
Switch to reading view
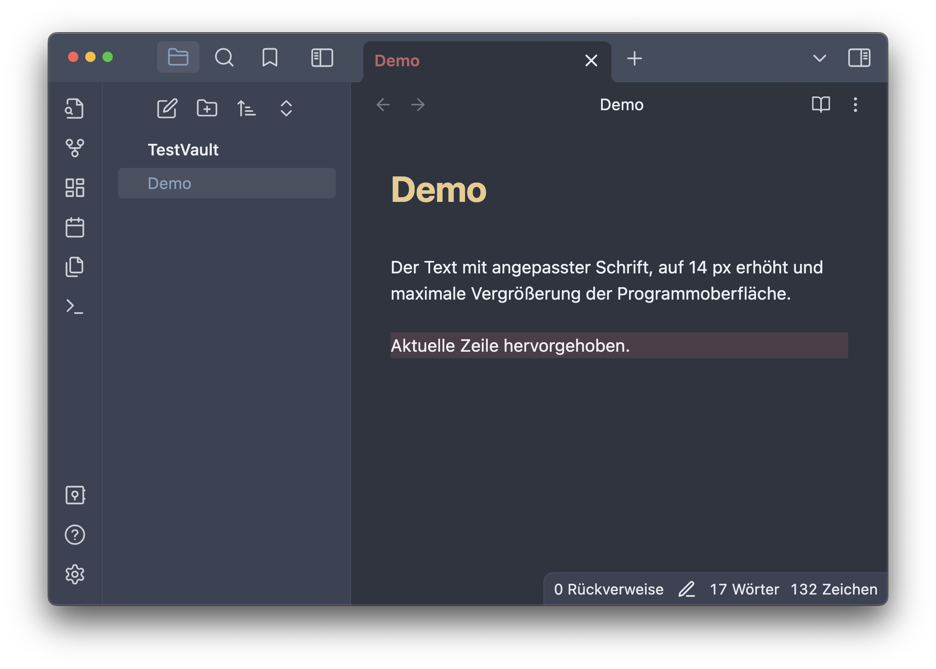821,105
